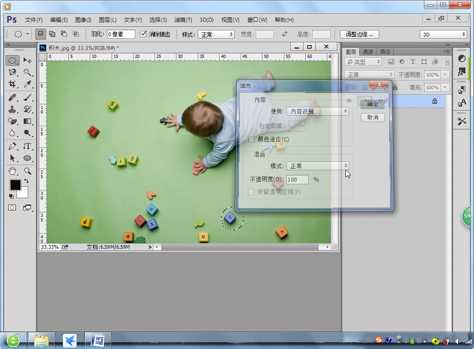Select the Move tool
Image resolution: width=474 pixels, height=349 pixels.
click(27, 61)
